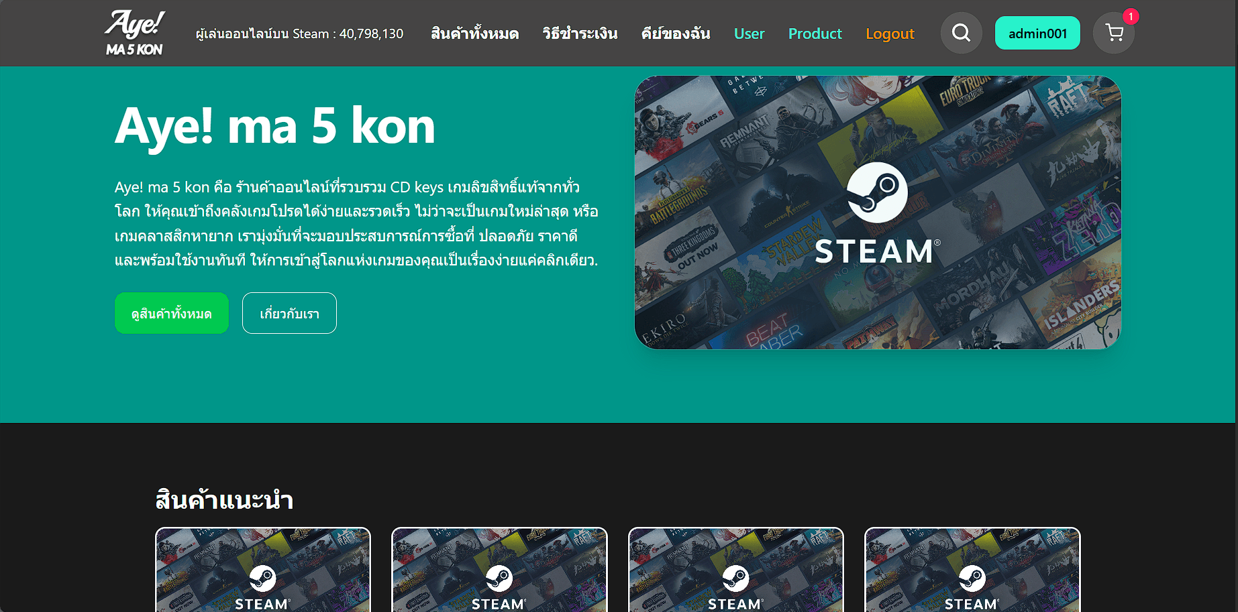
Task: Click the Aye! MA 5 KON logo
Action: coord(134,33)
